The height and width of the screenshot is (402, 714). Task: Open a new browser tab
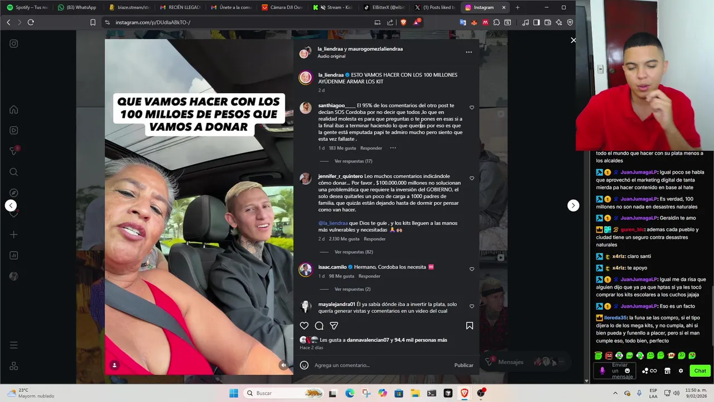[x=517, y=7]
